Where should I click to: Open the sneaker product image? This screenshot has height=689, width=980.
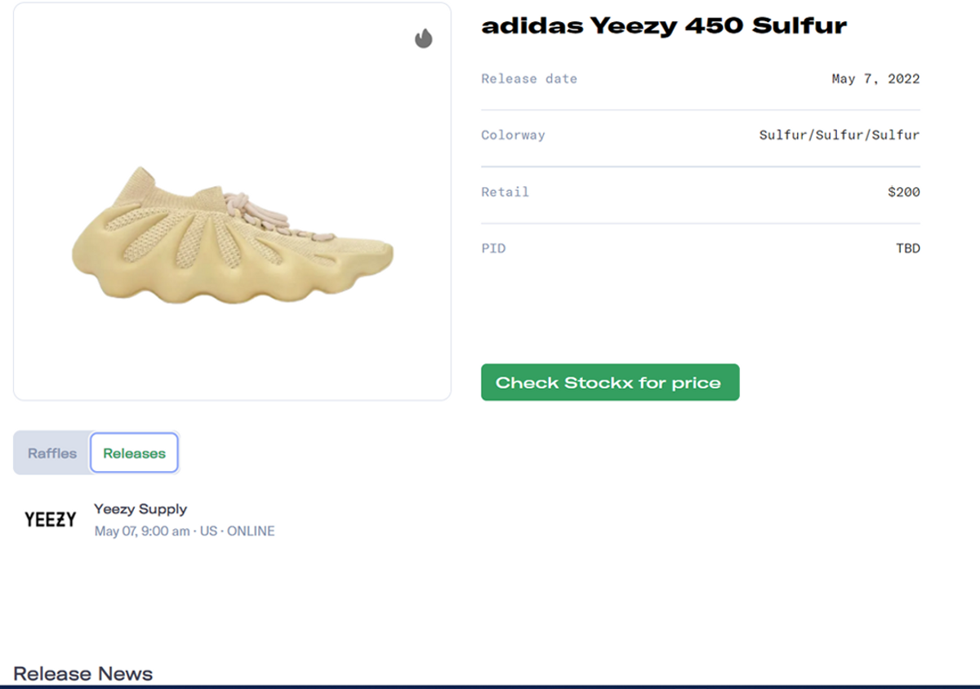(231, 202)
